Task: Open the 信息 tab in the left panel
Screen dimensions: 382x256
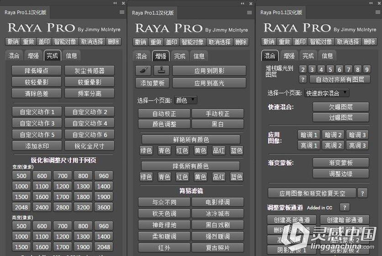Action: coord(71,56)
